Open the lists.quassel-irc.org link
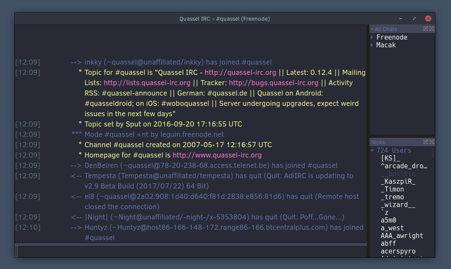The width and height of the screenshot is (451, 269). [147, 83]
